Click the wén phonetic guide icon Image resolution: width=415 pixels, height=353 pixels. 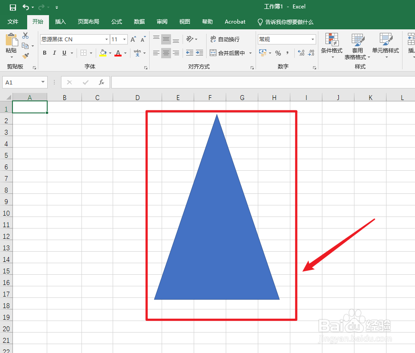point(137,53)
